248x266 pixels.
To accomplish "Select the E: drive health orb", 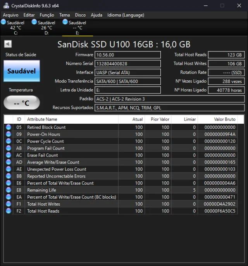I will (65, 22).
